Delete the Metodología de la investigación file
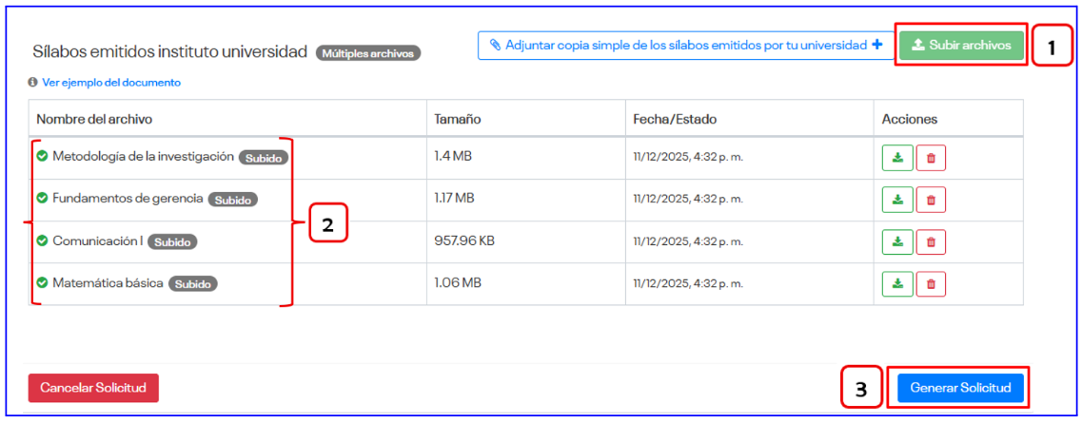The height and width of the screenshot is (423, 1082). (x=931, y=158)
